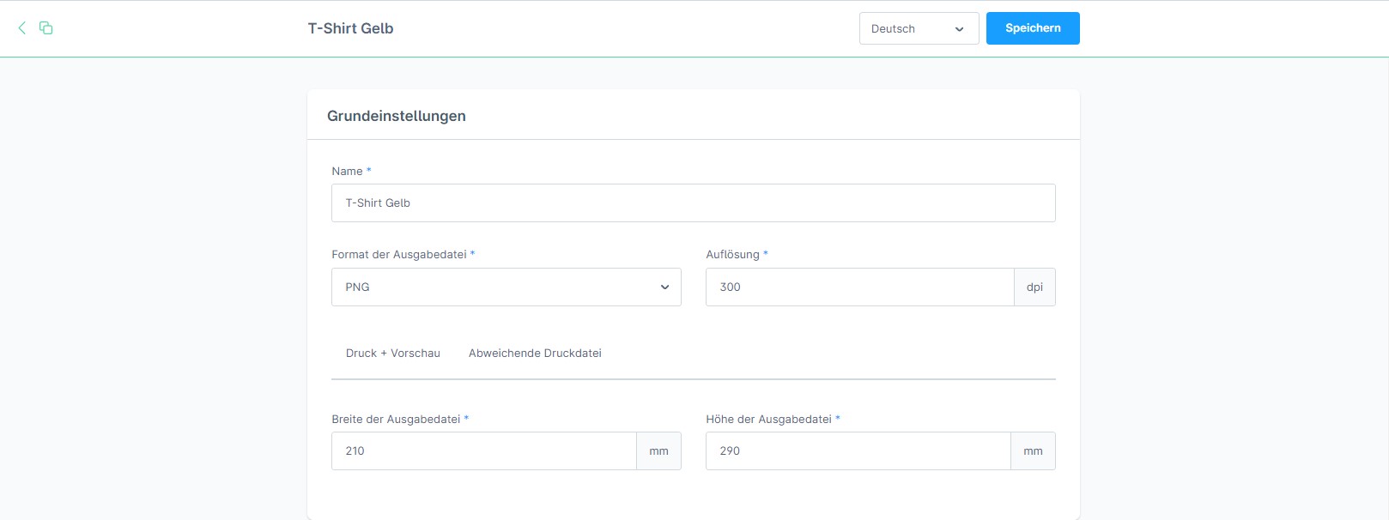Click the duplicate copy icon
The image size is (1389, 520).
pos(46,28)
